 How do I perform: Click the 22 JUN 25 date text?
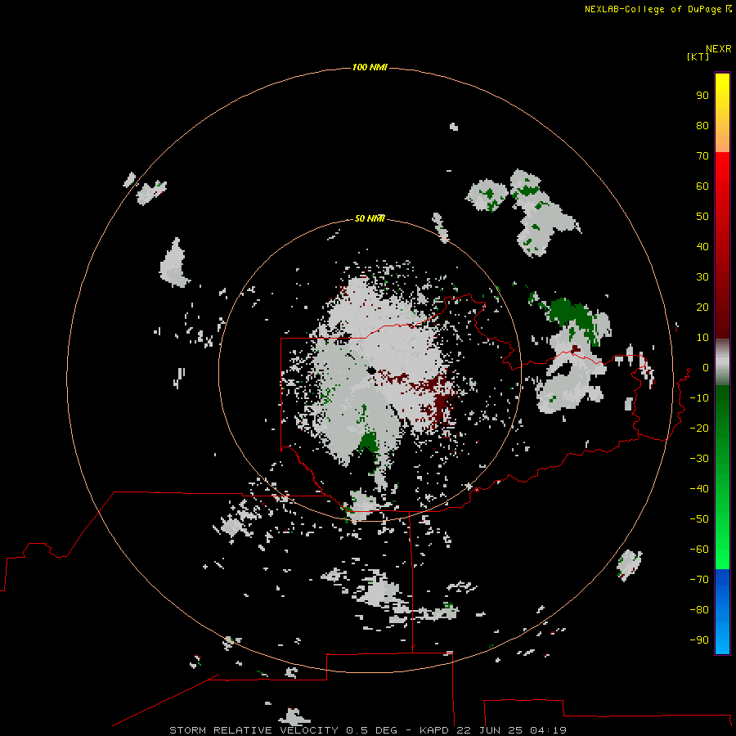pyautogui.click(x=490, y=730)
